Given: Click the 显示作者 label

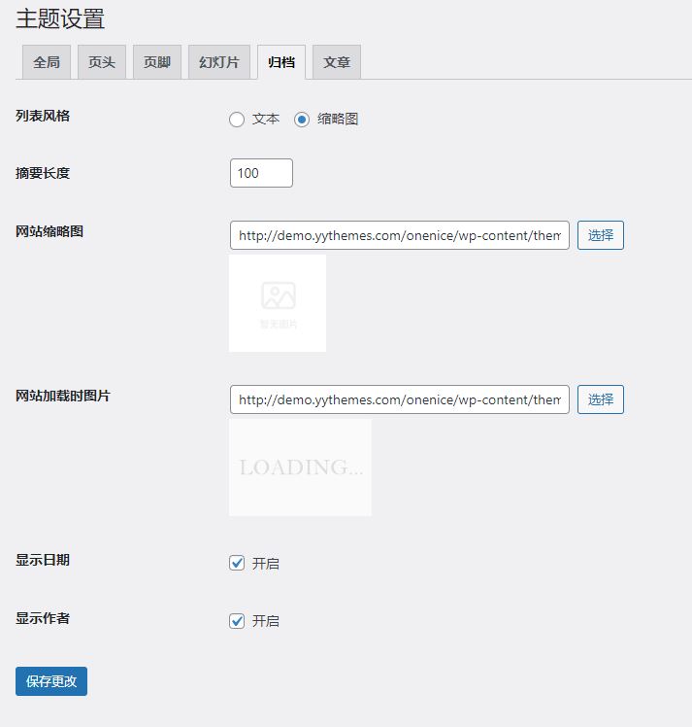Looking at the screenshot, I should pos(43,618).
